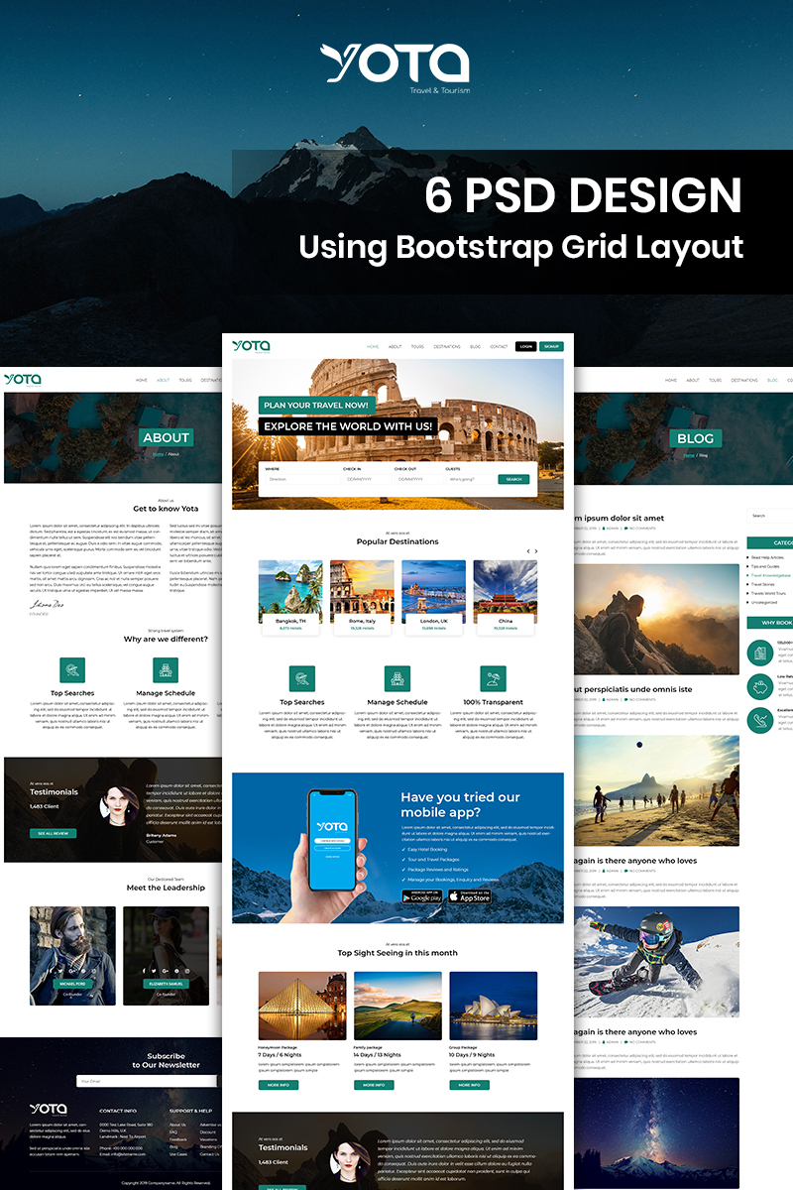
Task: Click the Where direction input field
Action: [297, 479]
